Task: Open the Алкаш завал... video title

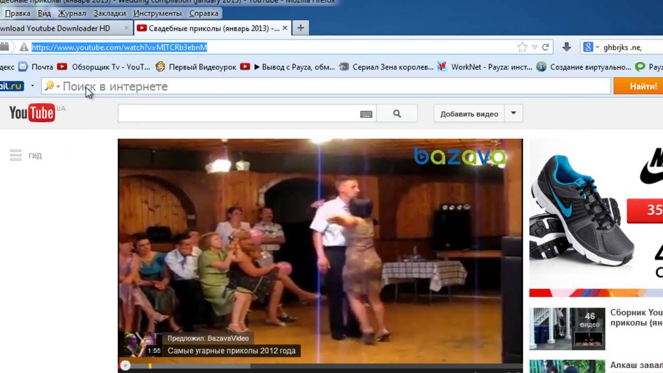Action: [x=637, y=366]
